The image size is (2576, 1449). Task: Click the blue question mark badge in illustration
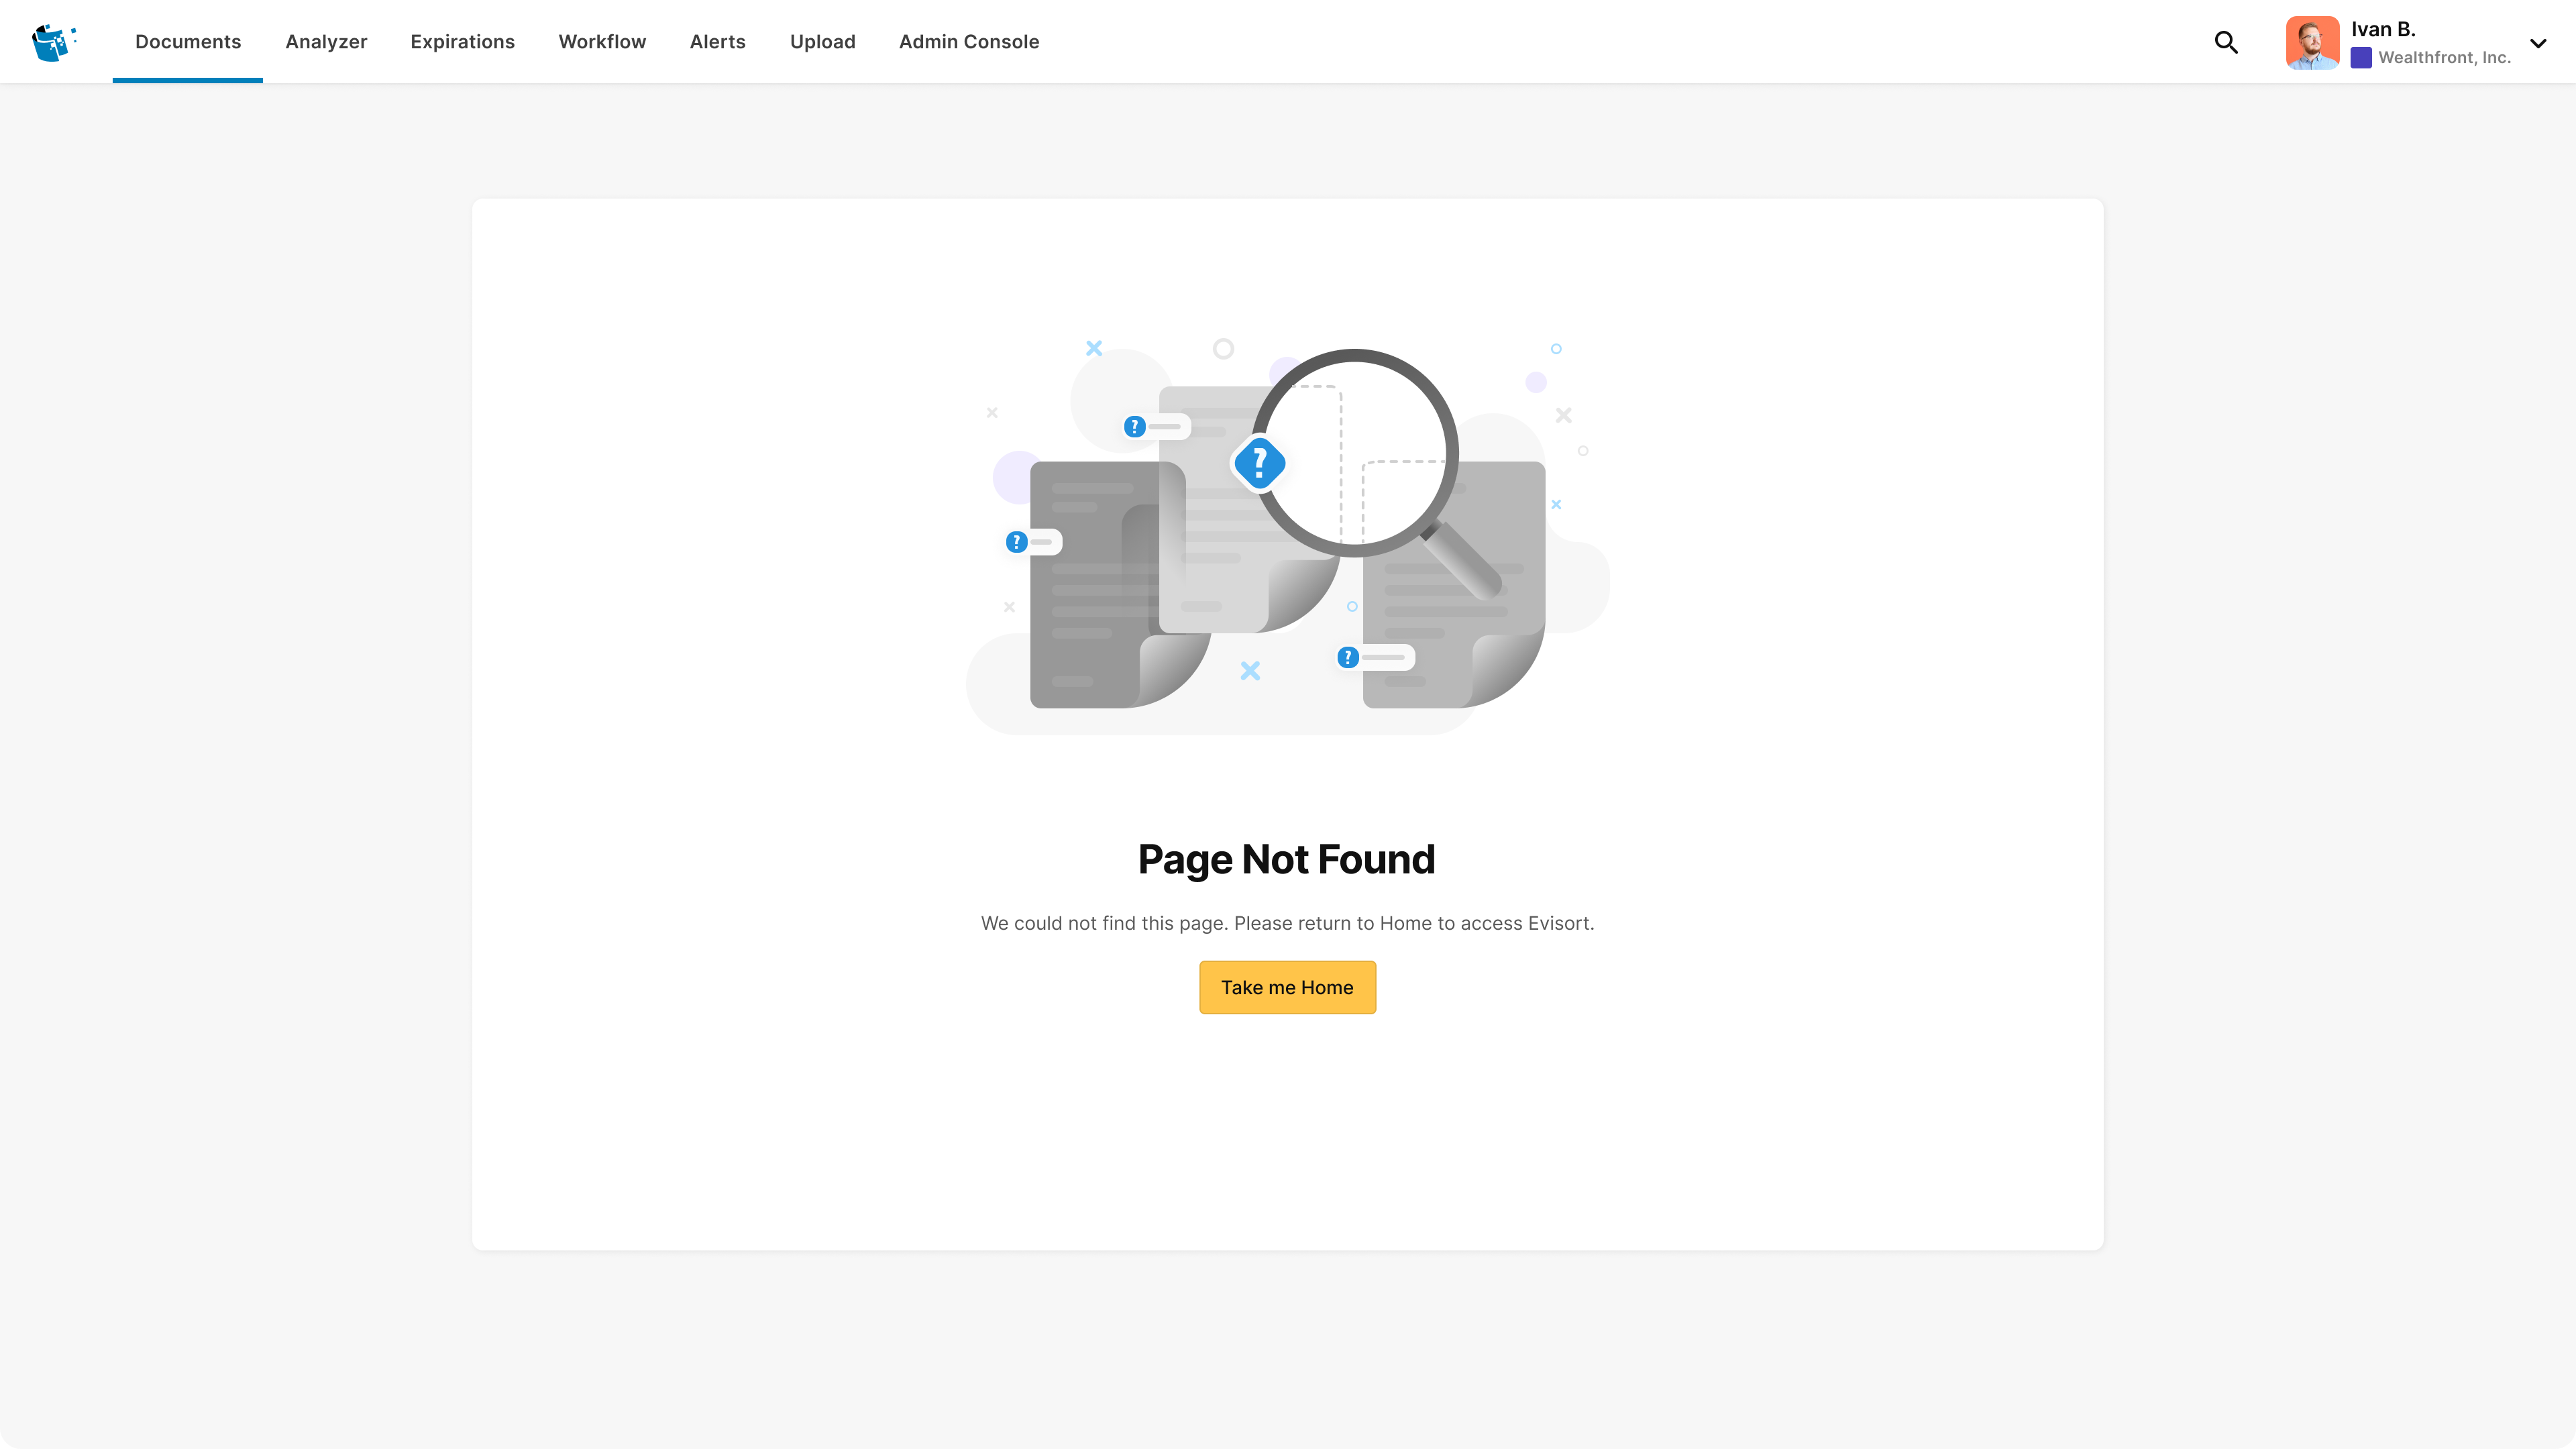pyautogui.click(x=1259, y=461)
